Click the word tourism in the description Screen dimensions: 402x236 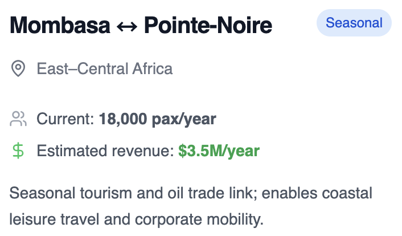[x=106, y=193]
